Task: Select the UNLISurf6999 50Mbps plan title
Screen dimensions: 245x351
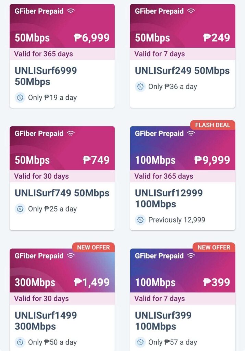Action: coord(46,76)
